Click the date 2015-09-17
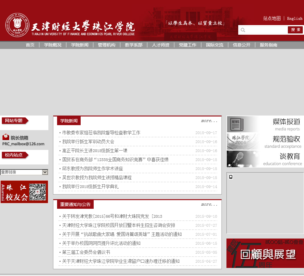The width and height of the screenshot is (304, 276). click(x=206, y=133)
